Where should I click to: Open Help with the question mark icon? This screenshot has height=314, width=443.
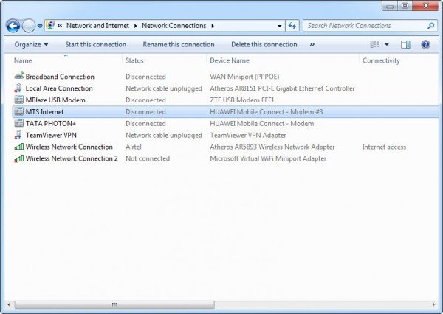425,45
